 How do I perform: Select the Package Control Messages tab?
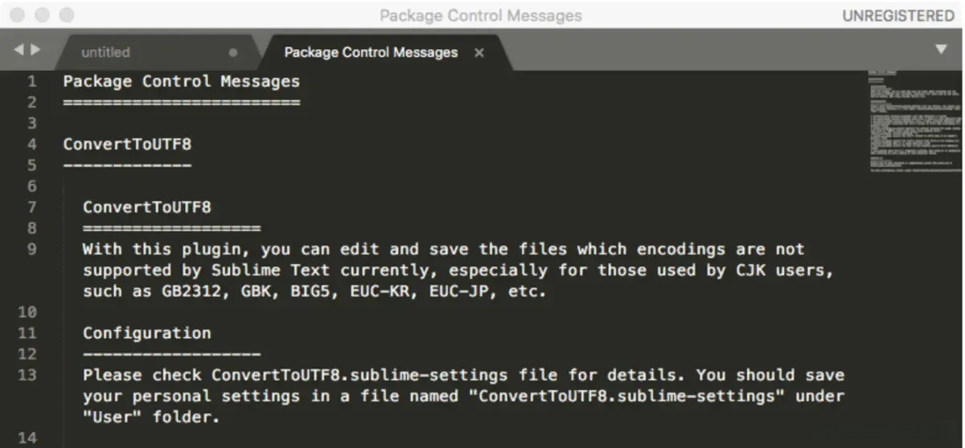[x=371, y=53]
